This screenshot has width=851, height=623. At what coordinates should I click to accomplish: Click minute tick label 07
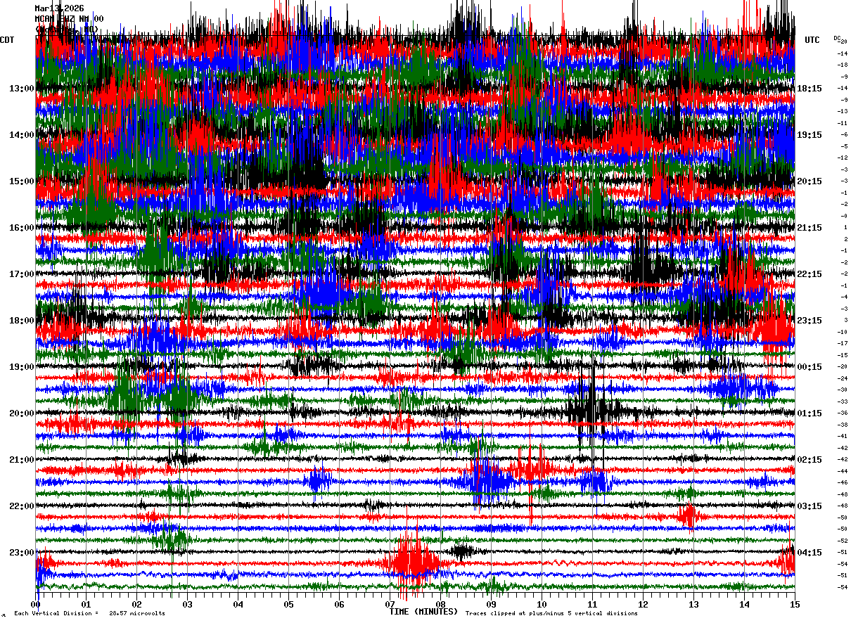click(390, 604)
